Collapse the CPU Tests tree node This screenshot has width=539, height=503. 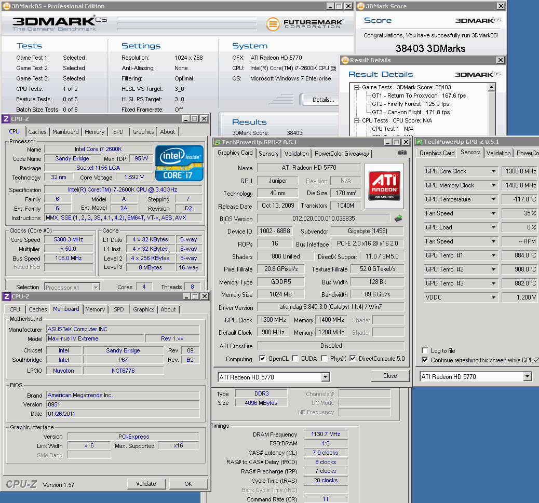(x=356, y=120)
